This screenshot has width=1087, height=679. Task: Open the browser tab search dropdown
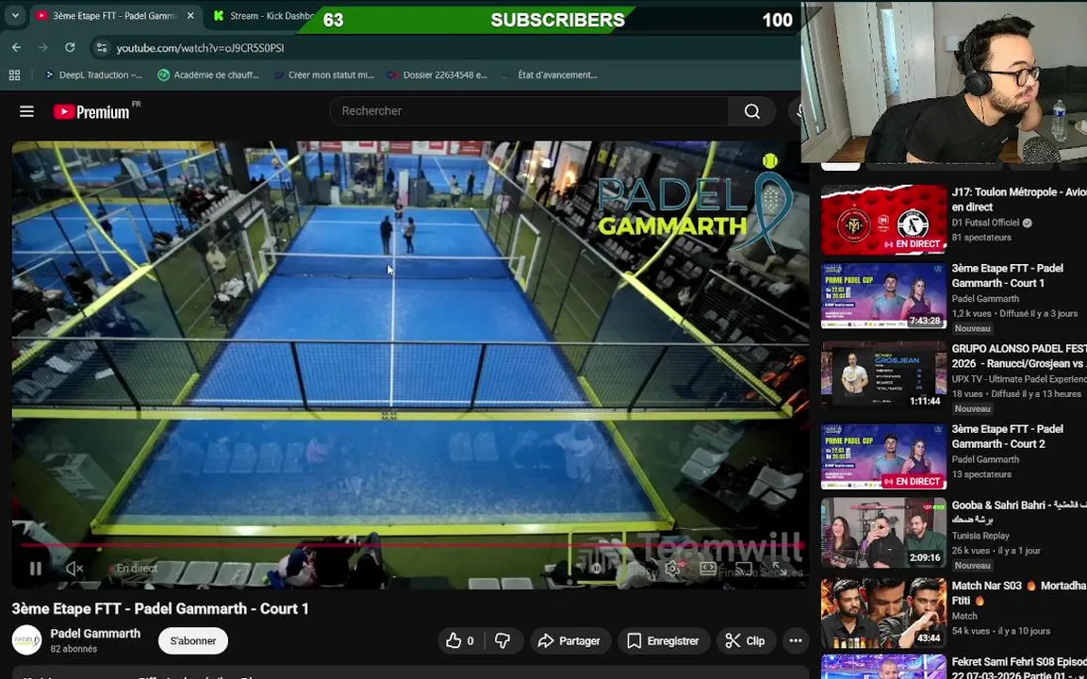pyautogui.click(x=15, y=15)
